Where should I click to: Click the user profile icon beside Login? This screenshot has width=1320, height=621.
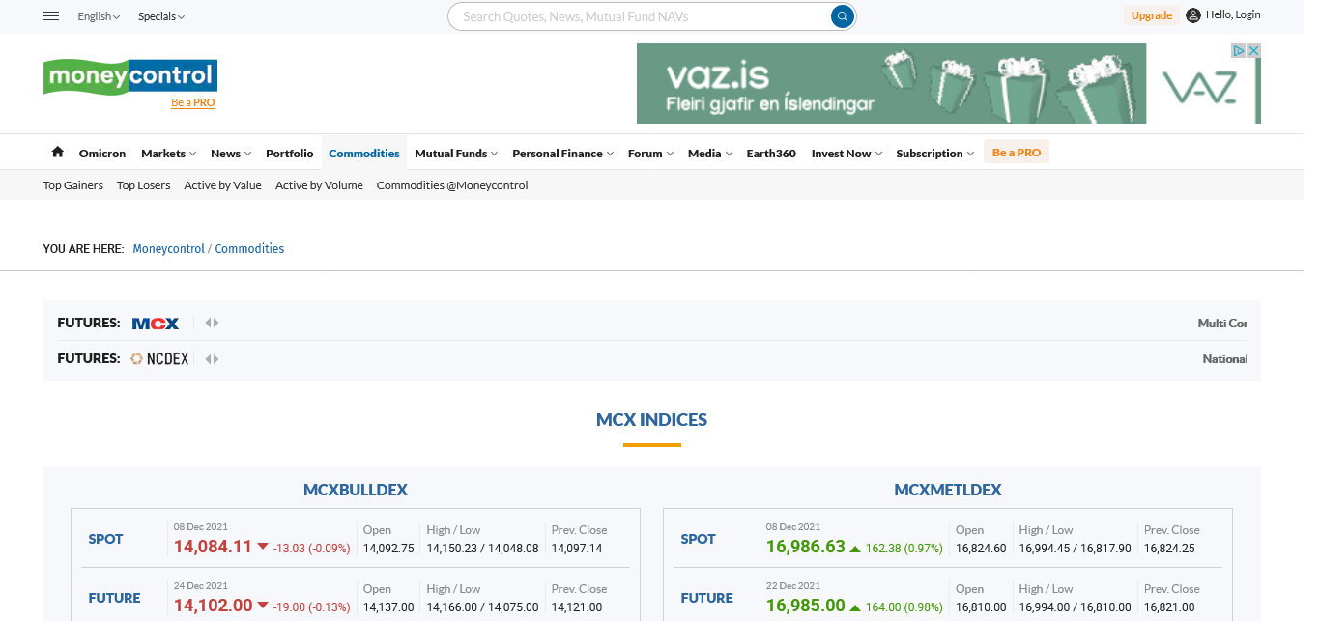[1193, 15]
